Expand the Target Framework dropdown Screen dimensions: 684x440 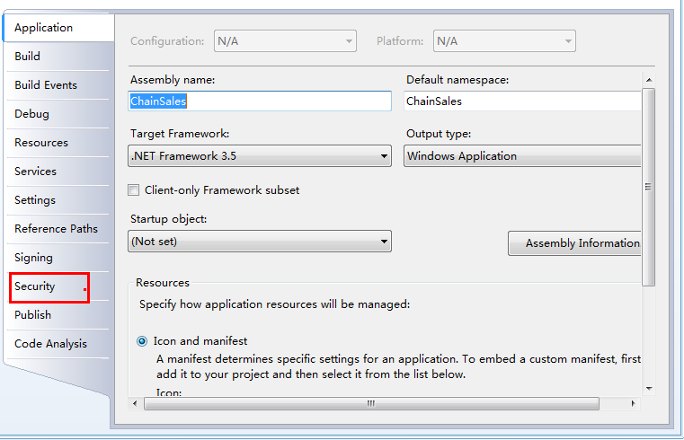pyautogui.click(x=260, y=156)
